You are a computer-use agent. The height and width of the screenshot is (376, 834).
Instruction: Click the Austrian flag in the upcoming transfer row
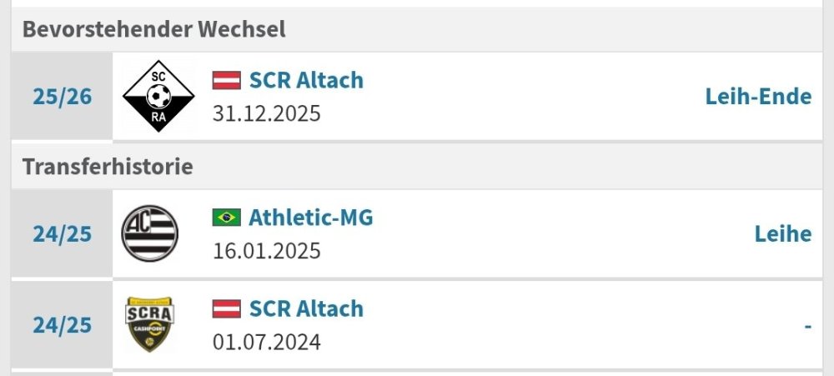pyautogui.click(x=227, y=81)
